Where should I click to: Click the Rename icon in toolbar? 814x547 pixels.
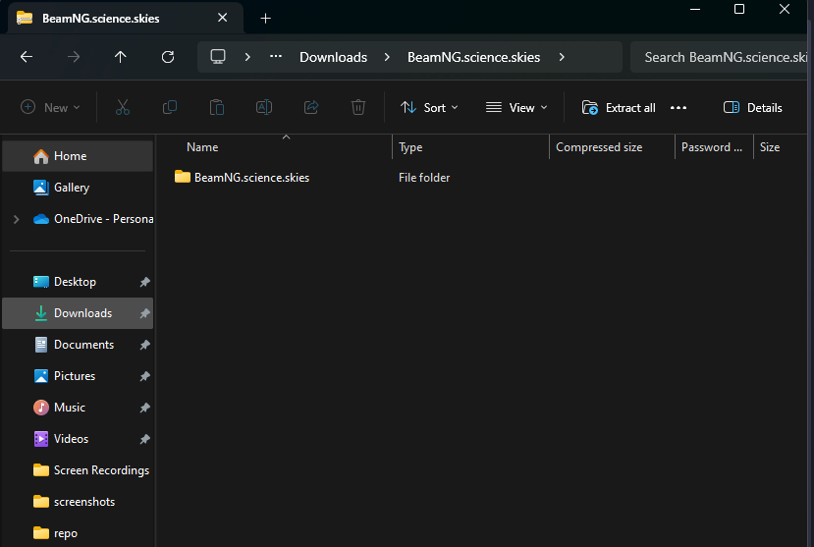[264, 107]
